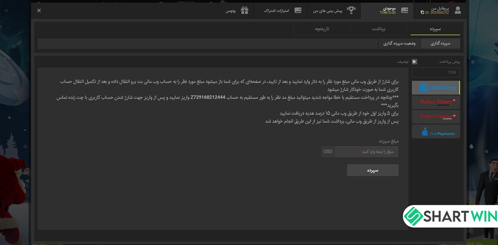Copy the user ID with copy icon

point(422,13)
